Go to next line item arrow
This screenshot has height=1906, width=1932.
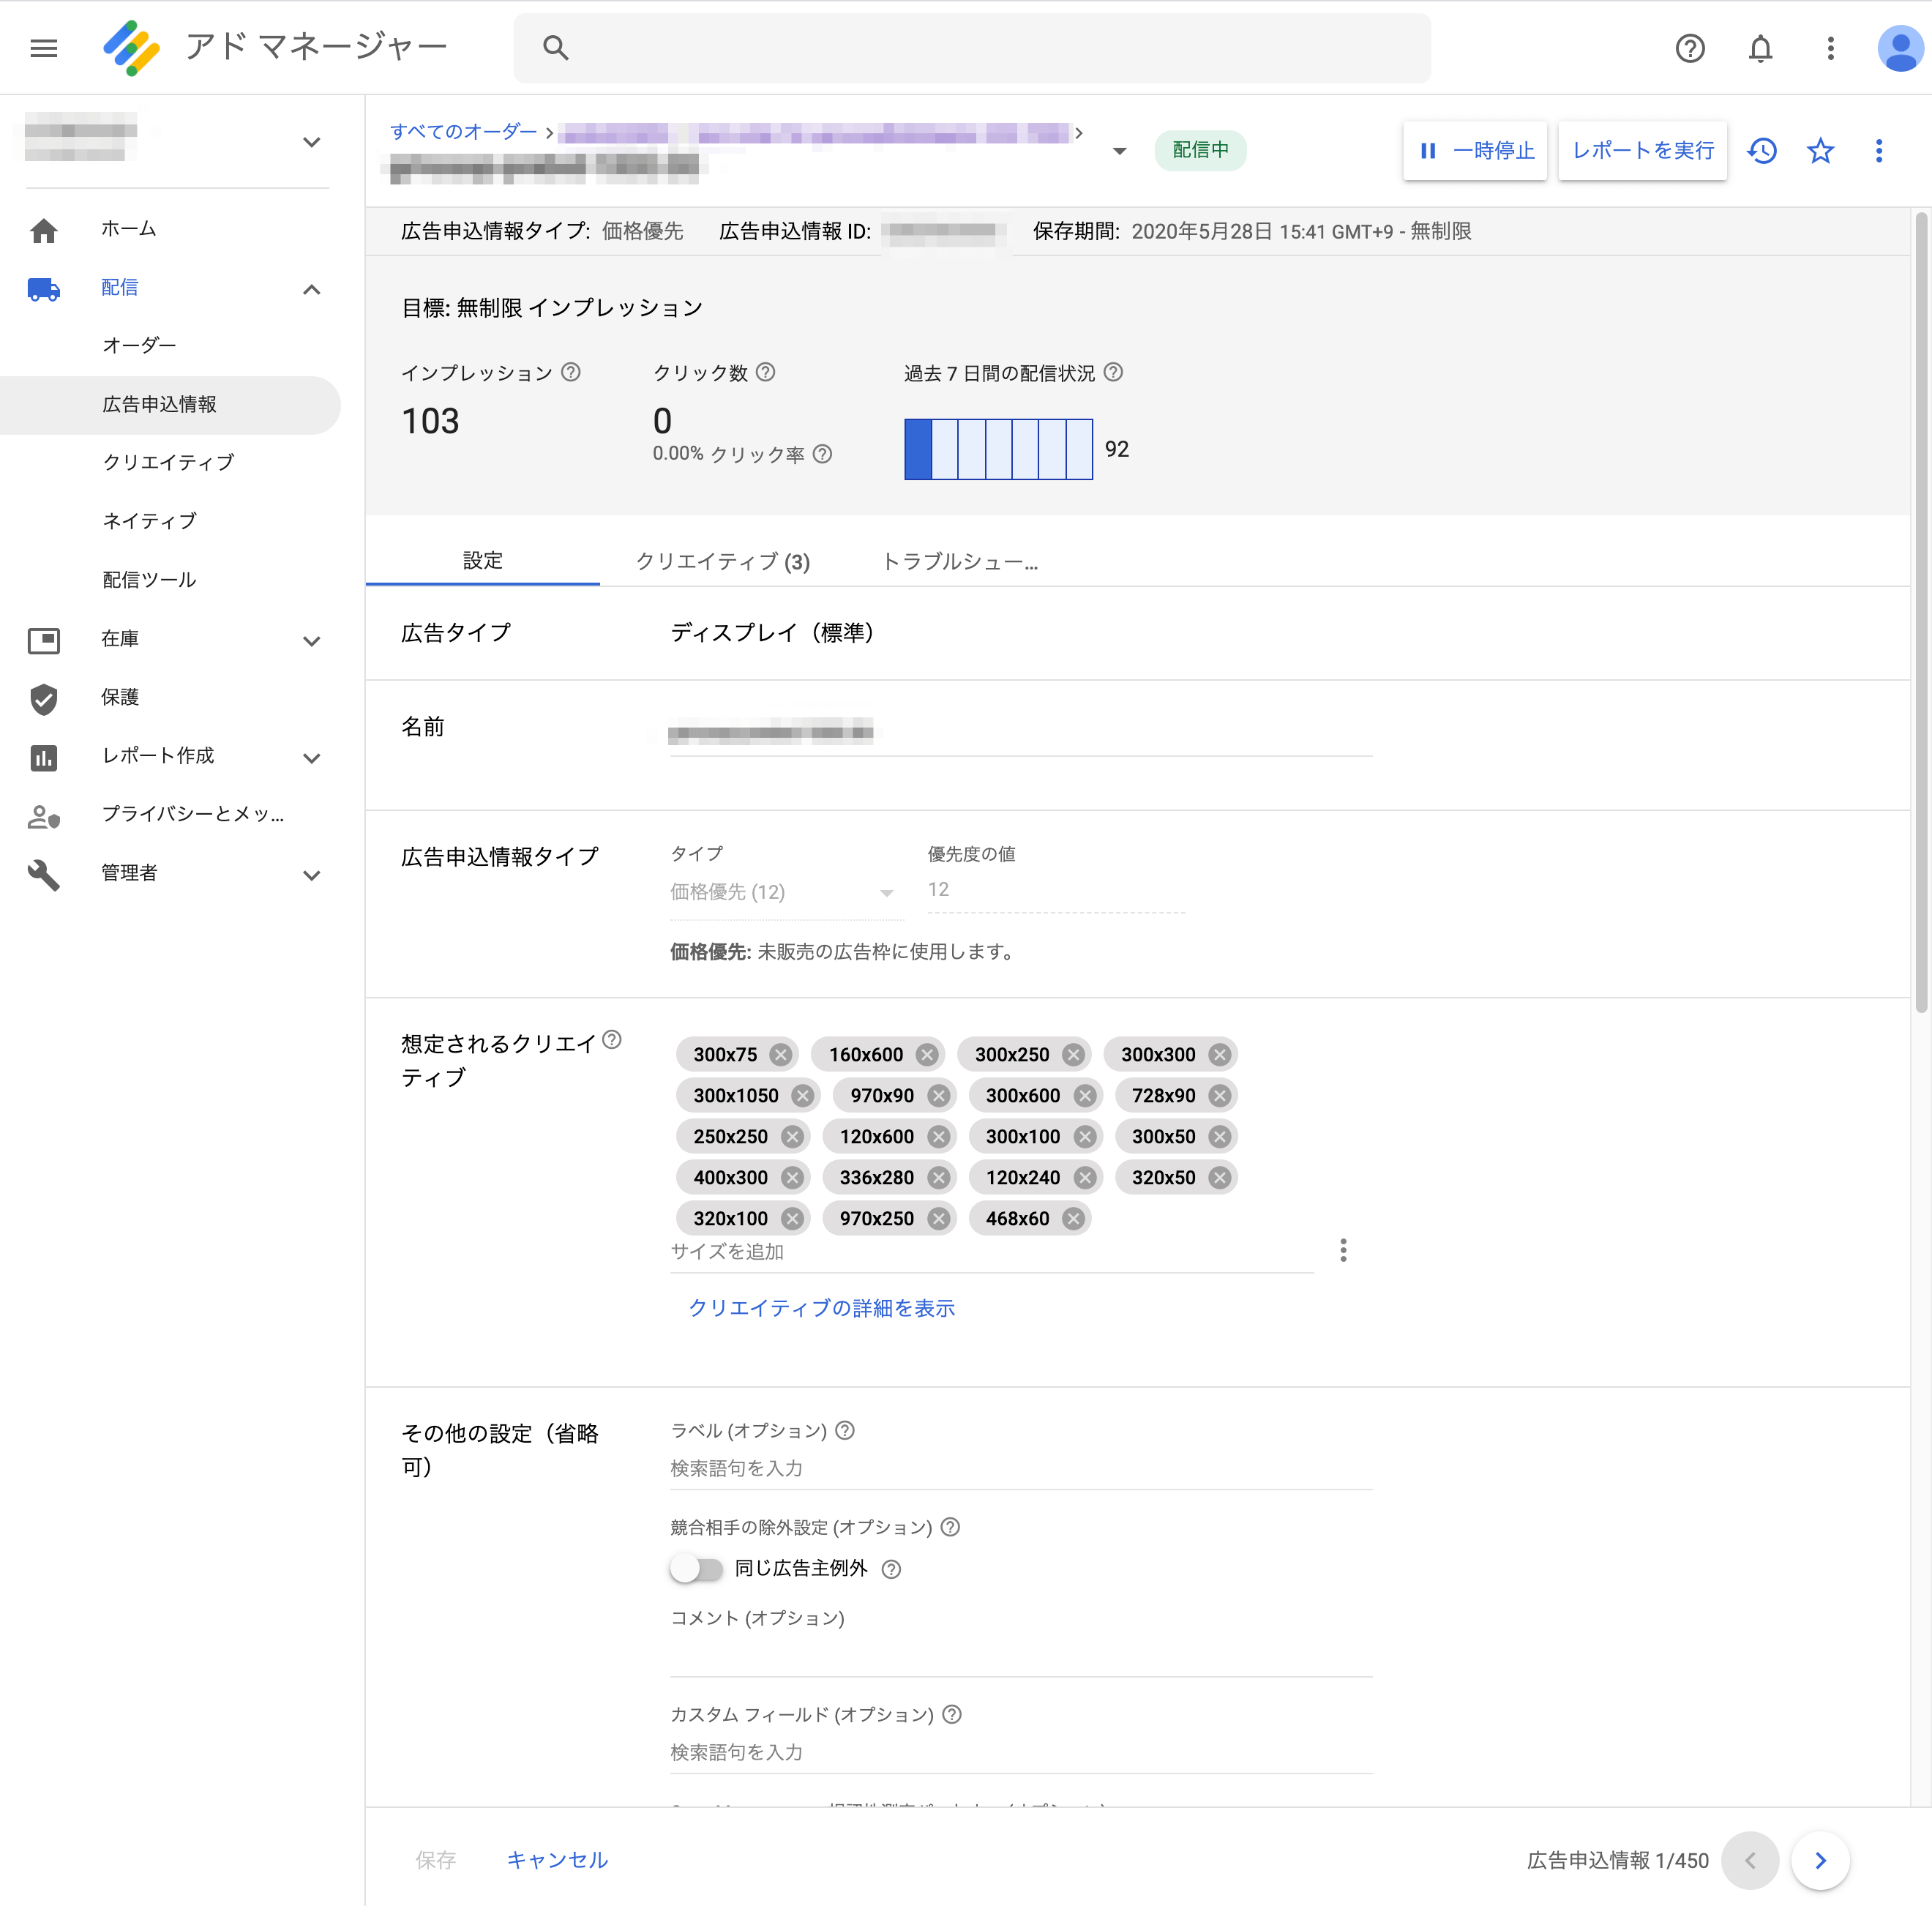(x=1820, y=1860)
